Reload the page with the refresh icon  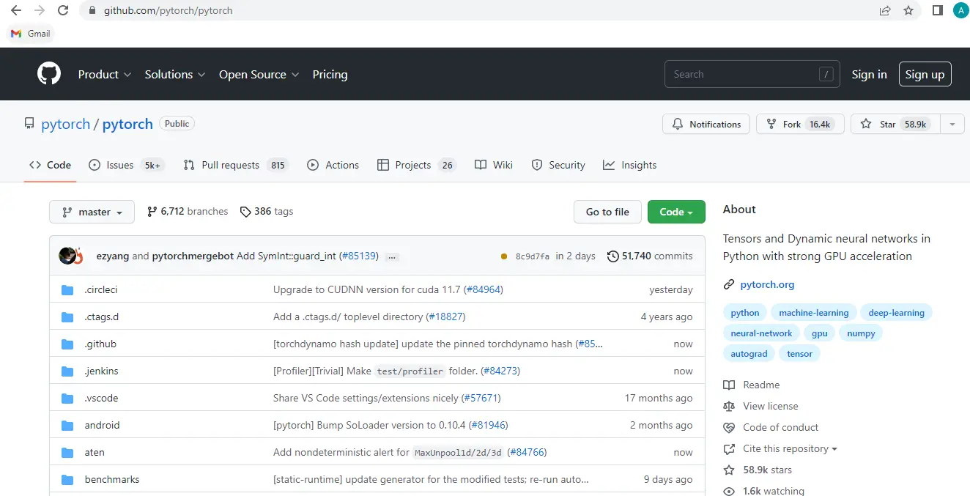[63, 10]
